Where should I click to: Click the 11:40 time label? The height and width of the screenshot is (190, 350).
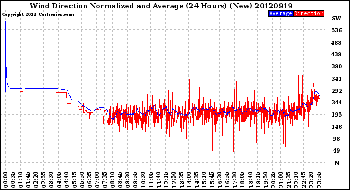pyautogui.click(x=158, y=180)
